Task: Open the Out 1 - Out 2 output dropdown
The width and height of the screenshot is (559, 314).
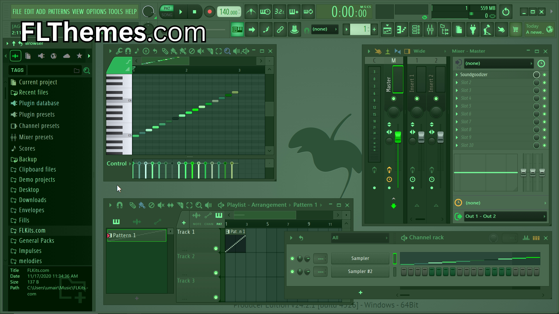Action: [505, 216]
